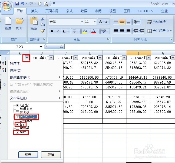Uncheck the 服务类合计 filter checkbox

[17, 117]
